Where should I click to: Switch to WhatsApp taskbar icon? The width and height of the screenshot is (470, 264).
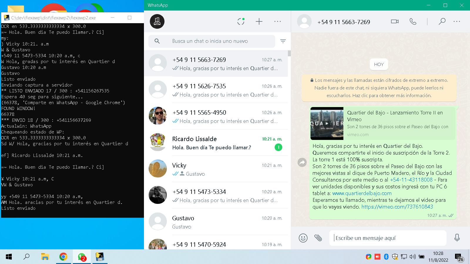(x=82, y=257)
